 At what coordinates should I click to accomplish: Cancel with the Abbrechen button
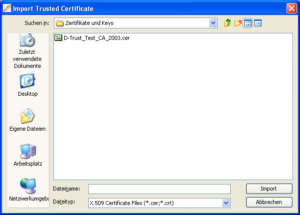pyautogui.click(x=269, y=202)
